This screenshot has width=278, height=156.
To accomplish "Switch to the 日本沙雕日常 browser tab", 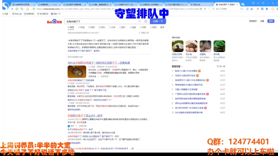I will 176,5.
